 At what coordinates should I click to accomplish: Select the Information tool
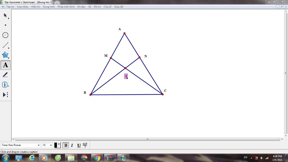pos(5,85)
